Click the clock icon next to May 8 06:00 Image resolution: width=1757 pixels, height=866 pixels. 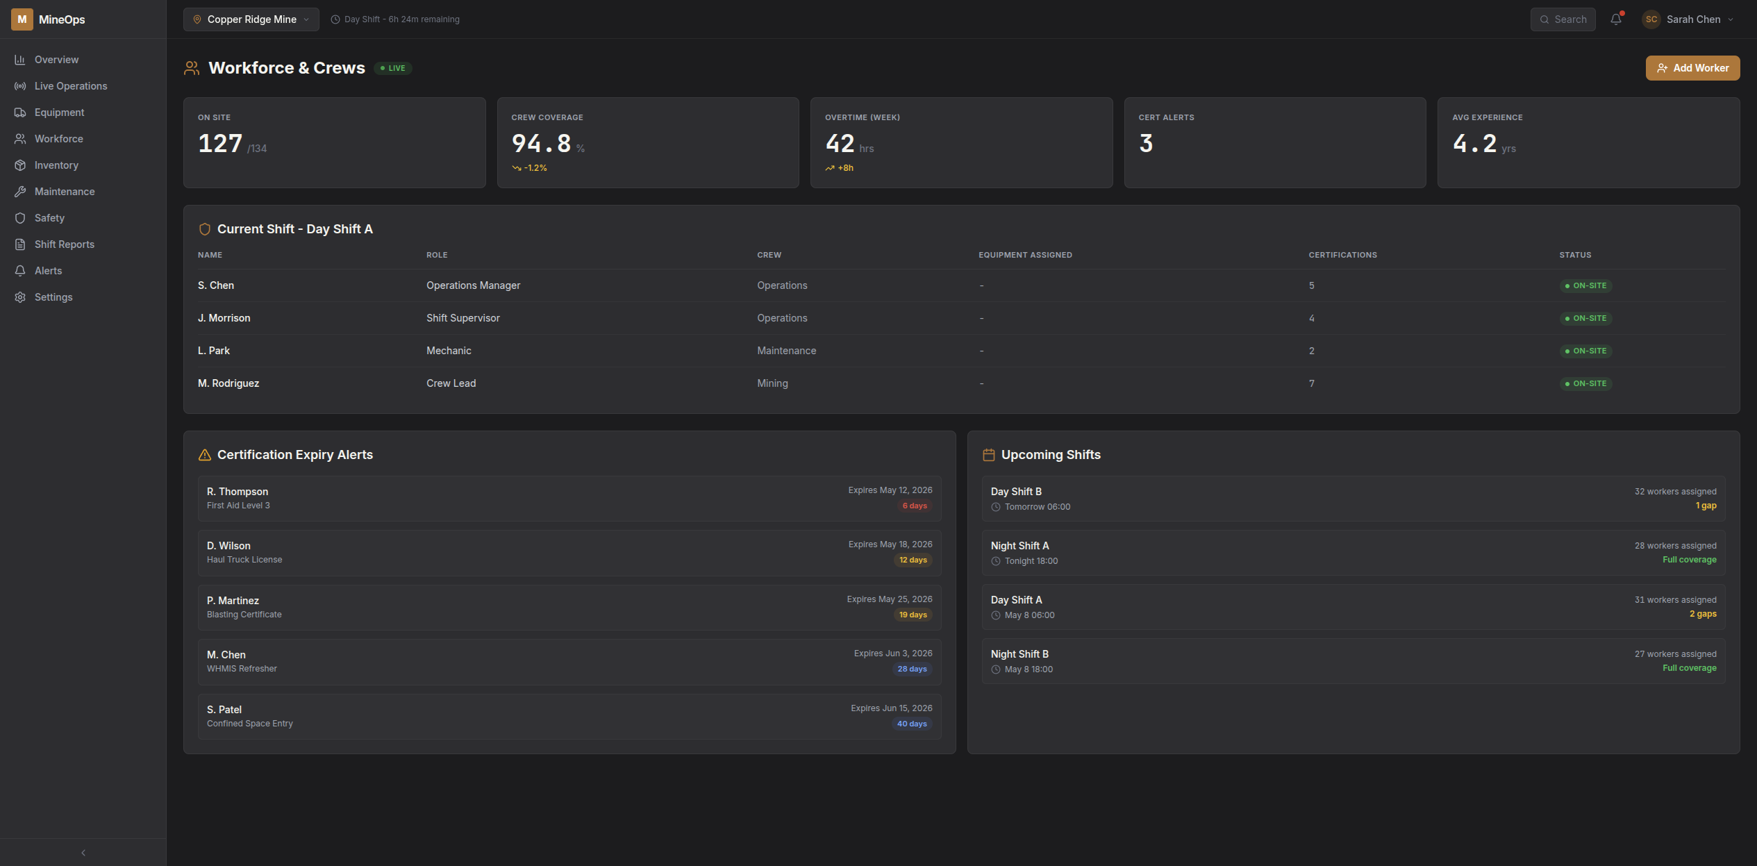996,615
